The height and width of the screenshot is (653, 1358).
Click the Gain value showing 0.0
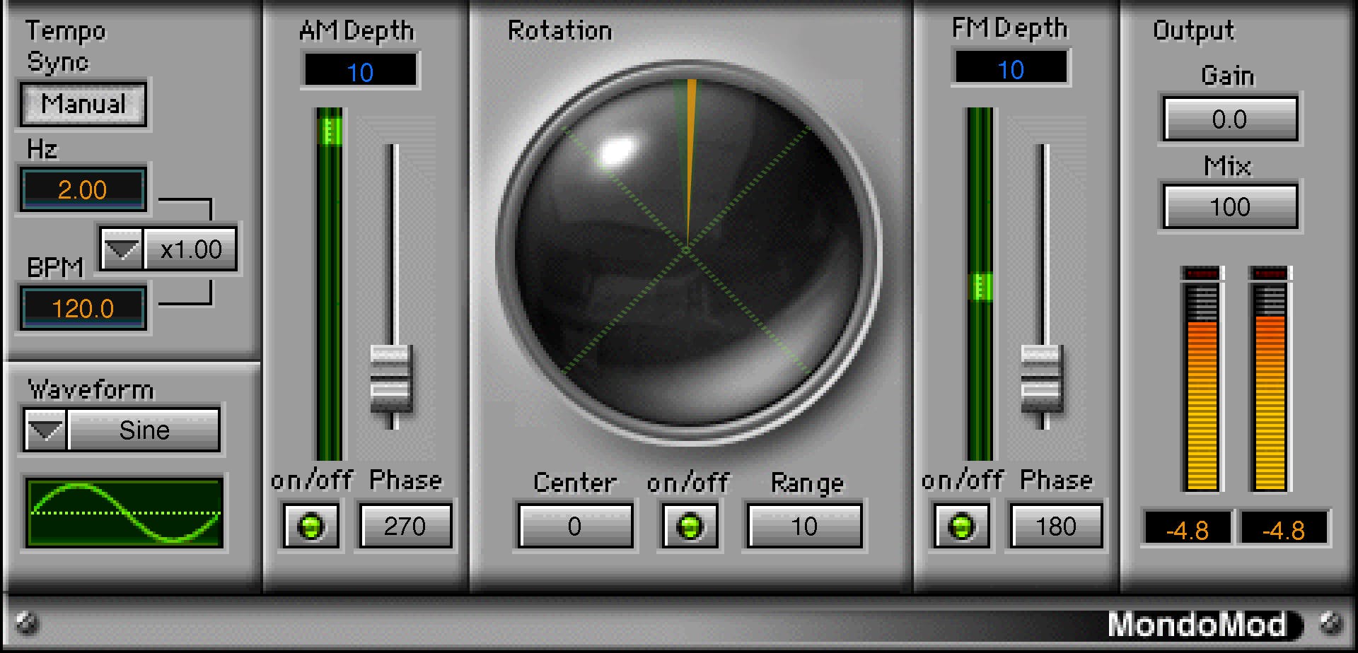tap(1229, 119)
